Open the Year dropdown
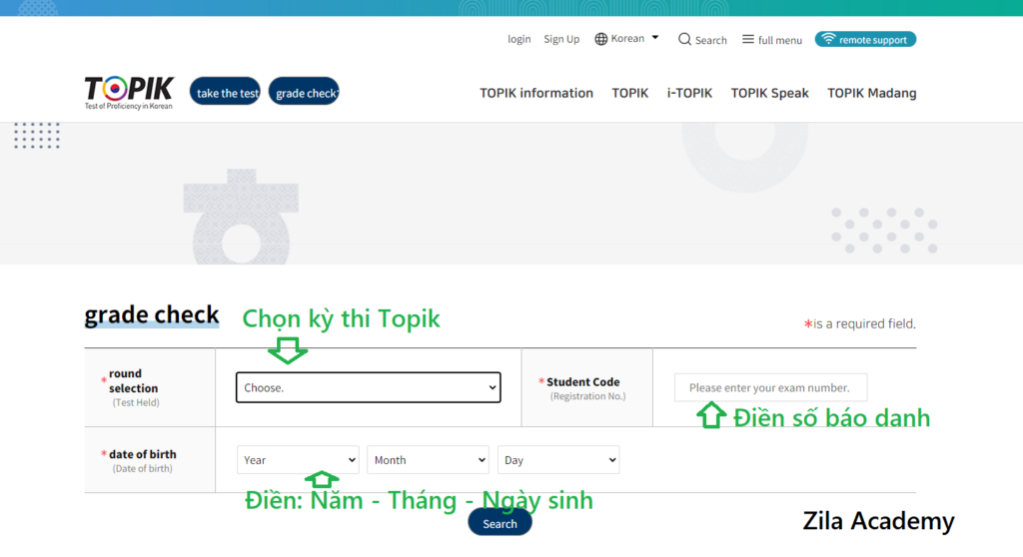The height and width of the screenshot is (557, 1023). pyautogui.click(x=298, y=460)
